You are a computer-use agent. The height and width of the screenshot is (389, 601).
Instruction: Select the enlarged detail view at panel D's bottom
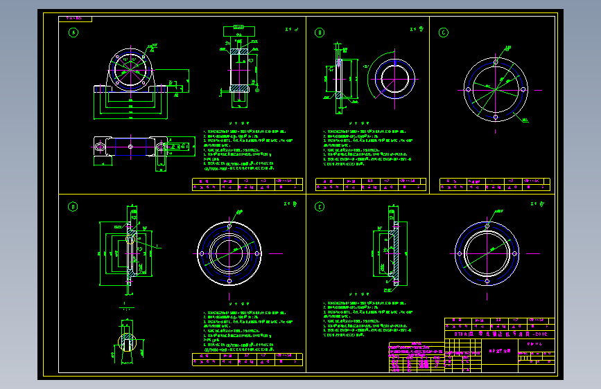click(128, 343)
